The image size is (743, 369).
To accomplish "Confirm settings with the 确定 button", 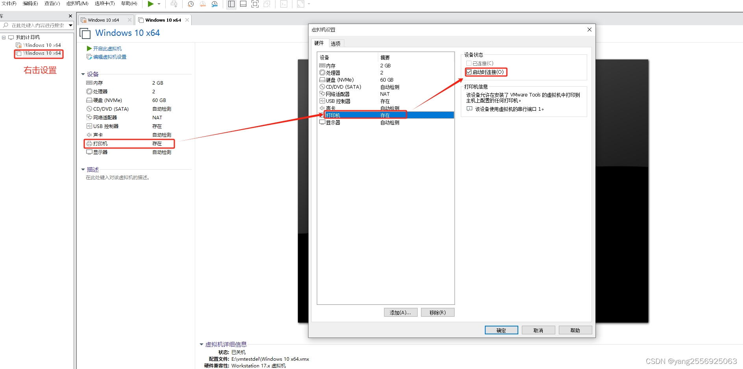I will tap(501, 330).
